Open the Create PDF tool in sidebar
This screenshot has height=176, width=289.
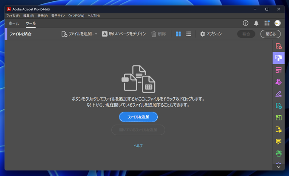(278, 46)
